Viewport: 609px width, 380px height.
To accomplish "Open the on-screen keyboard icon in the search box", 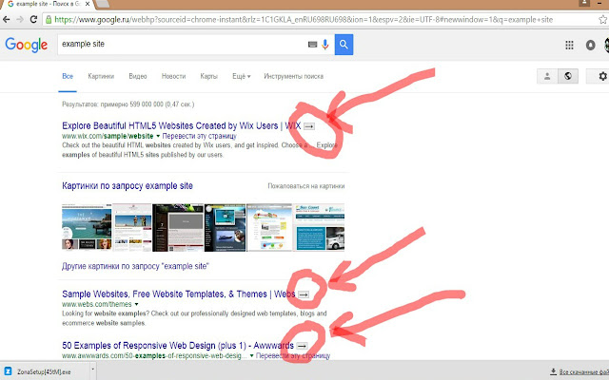I will pyautogui.click(x=312, y=45).
